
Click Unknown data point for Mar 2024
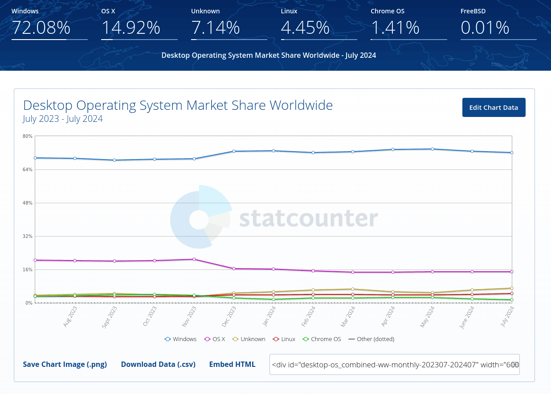pyautogui.click(x=353, y=289)
